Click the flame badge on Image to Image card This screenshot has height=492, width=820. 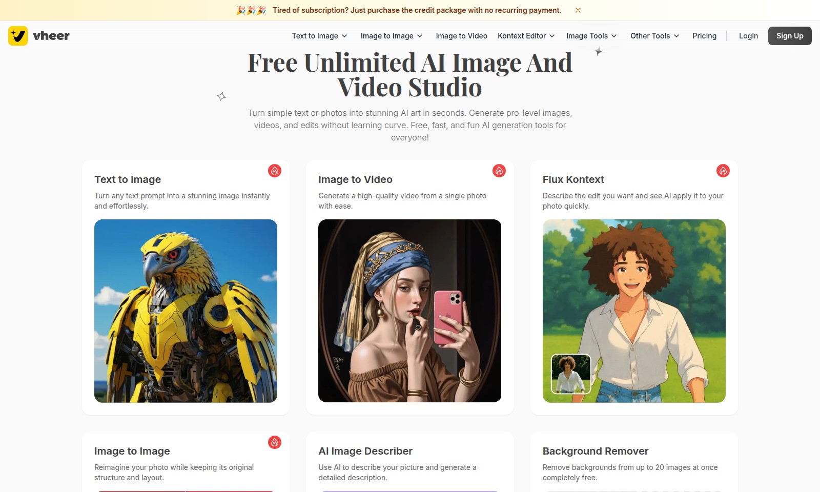pos(275,442)
